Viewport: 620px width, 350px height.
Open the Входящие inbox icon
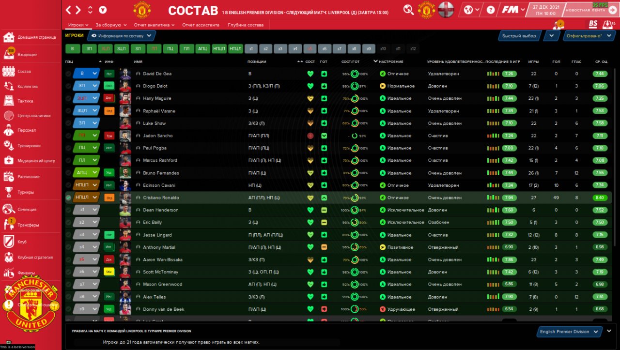point(9,54)
